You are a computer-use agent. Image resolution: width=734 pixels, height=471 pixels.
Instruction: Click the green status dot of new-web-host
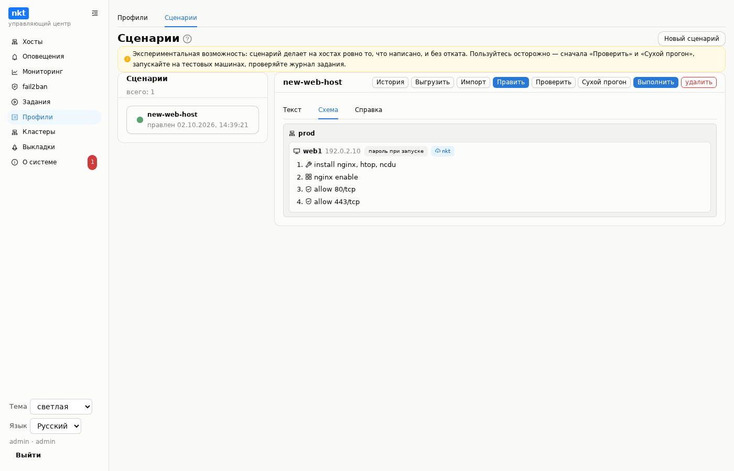coord(140,120)
